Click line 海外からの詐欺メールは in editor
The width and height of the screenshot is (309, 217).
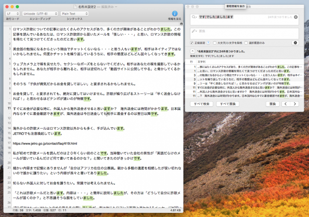69,128
